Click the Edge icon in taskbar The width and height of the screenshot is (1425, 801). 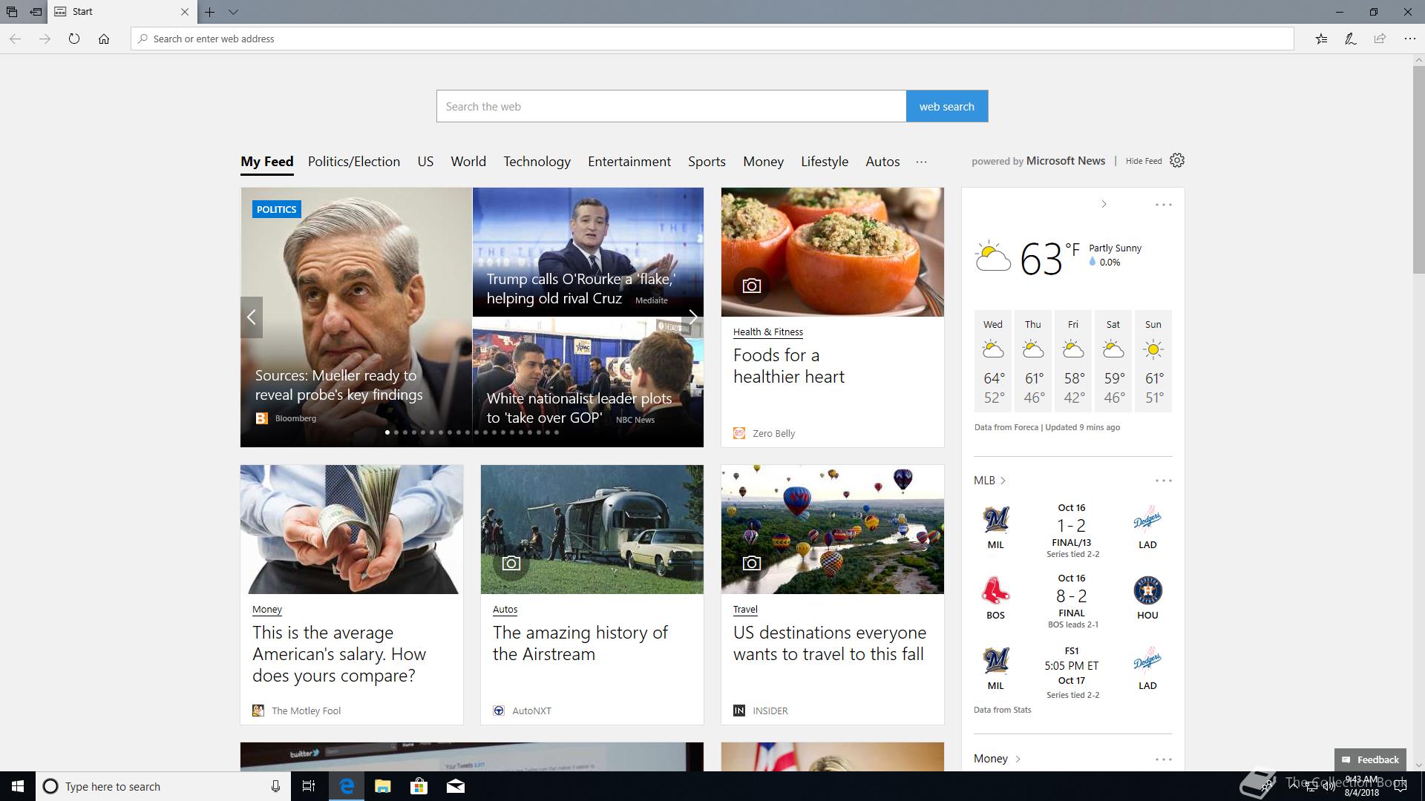point(346,786)
